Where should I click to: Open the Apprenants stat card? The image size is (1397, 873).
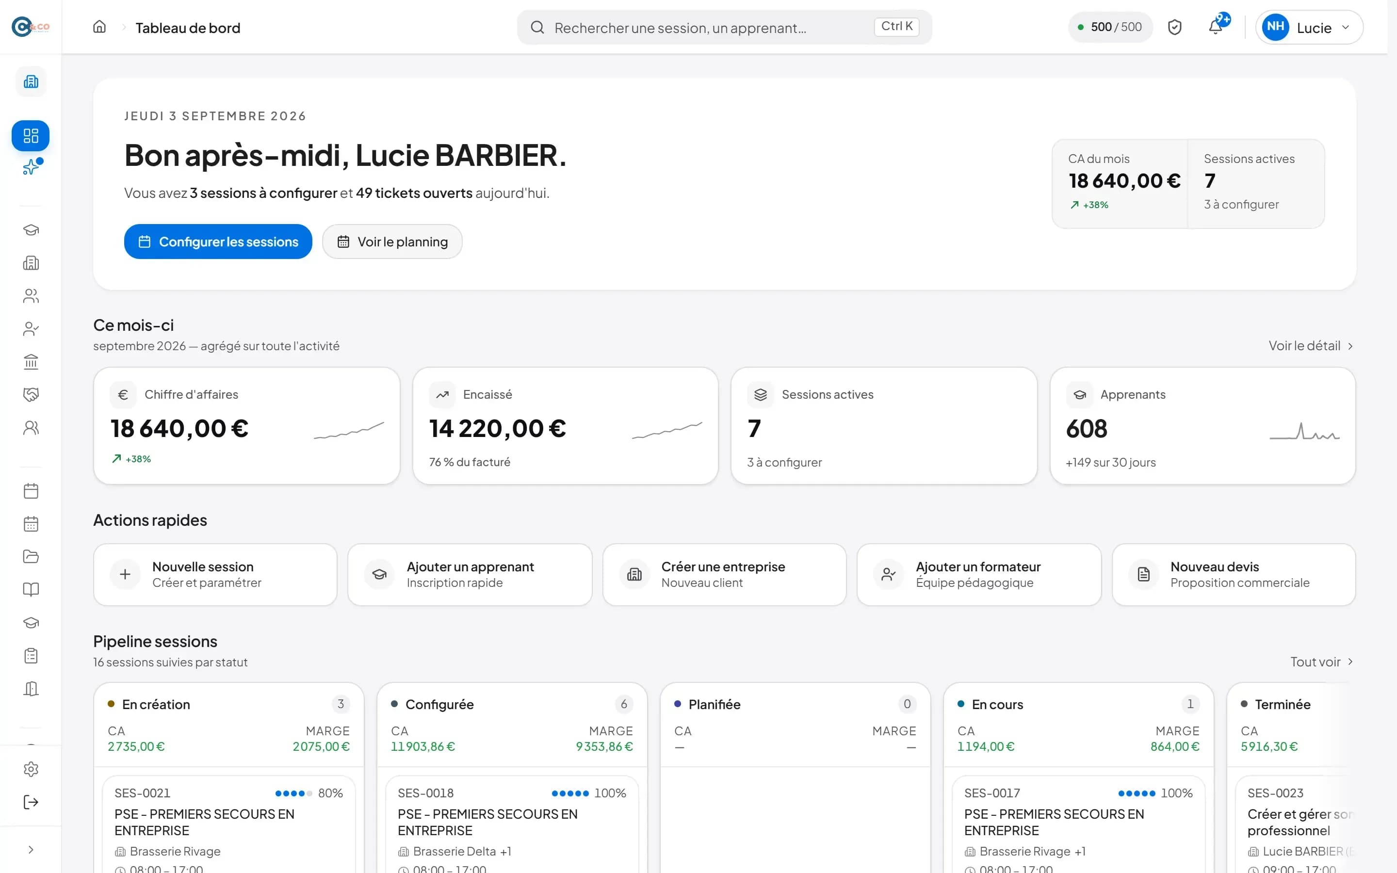tap(1202, 426)
